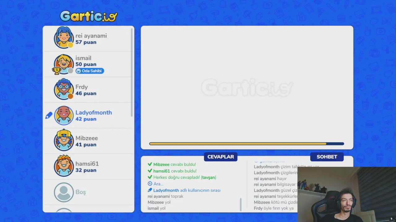396x222 pixels.
Task: Click the silver medal on ismail
Action: click(71, 71)
